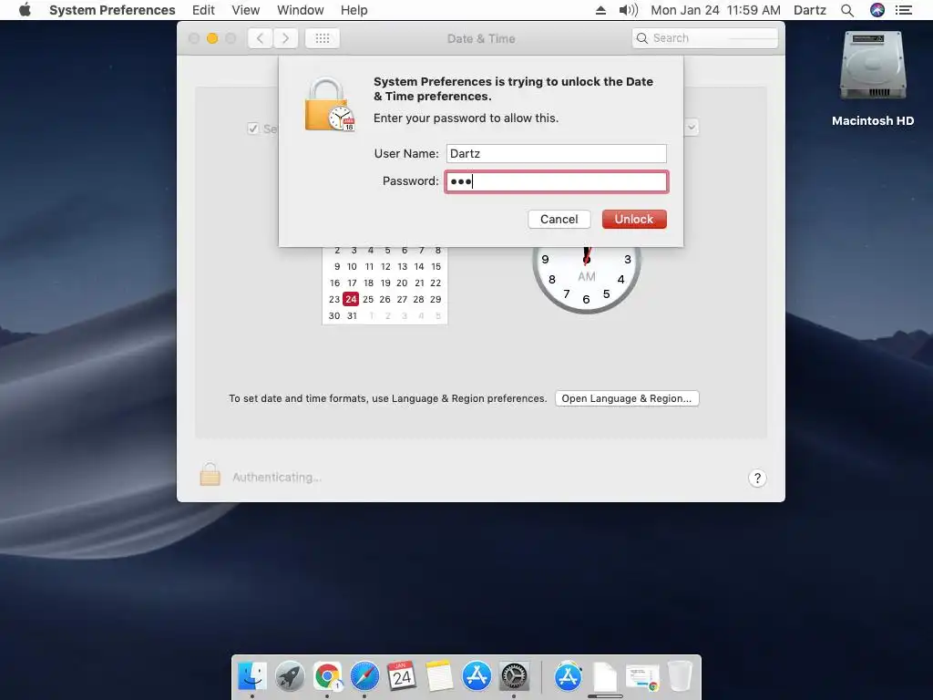Click the padlock clock dialog icon
Screen dimensions: 933x700
click(x=329, y=105)
